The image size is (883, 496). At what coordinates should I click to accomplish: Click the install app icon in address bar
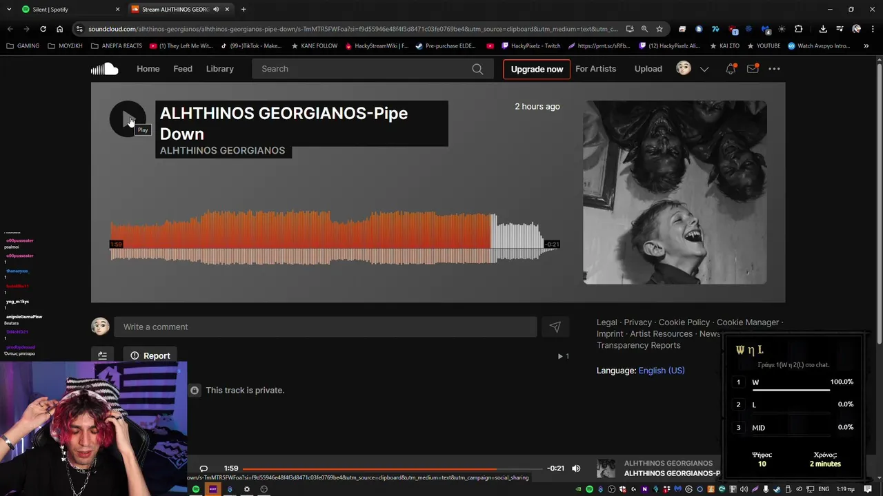tap(630, 29)
